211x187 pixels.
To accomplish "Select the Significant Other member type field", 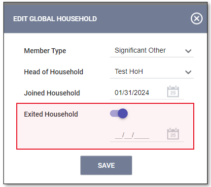I will [x=152, y=51].
